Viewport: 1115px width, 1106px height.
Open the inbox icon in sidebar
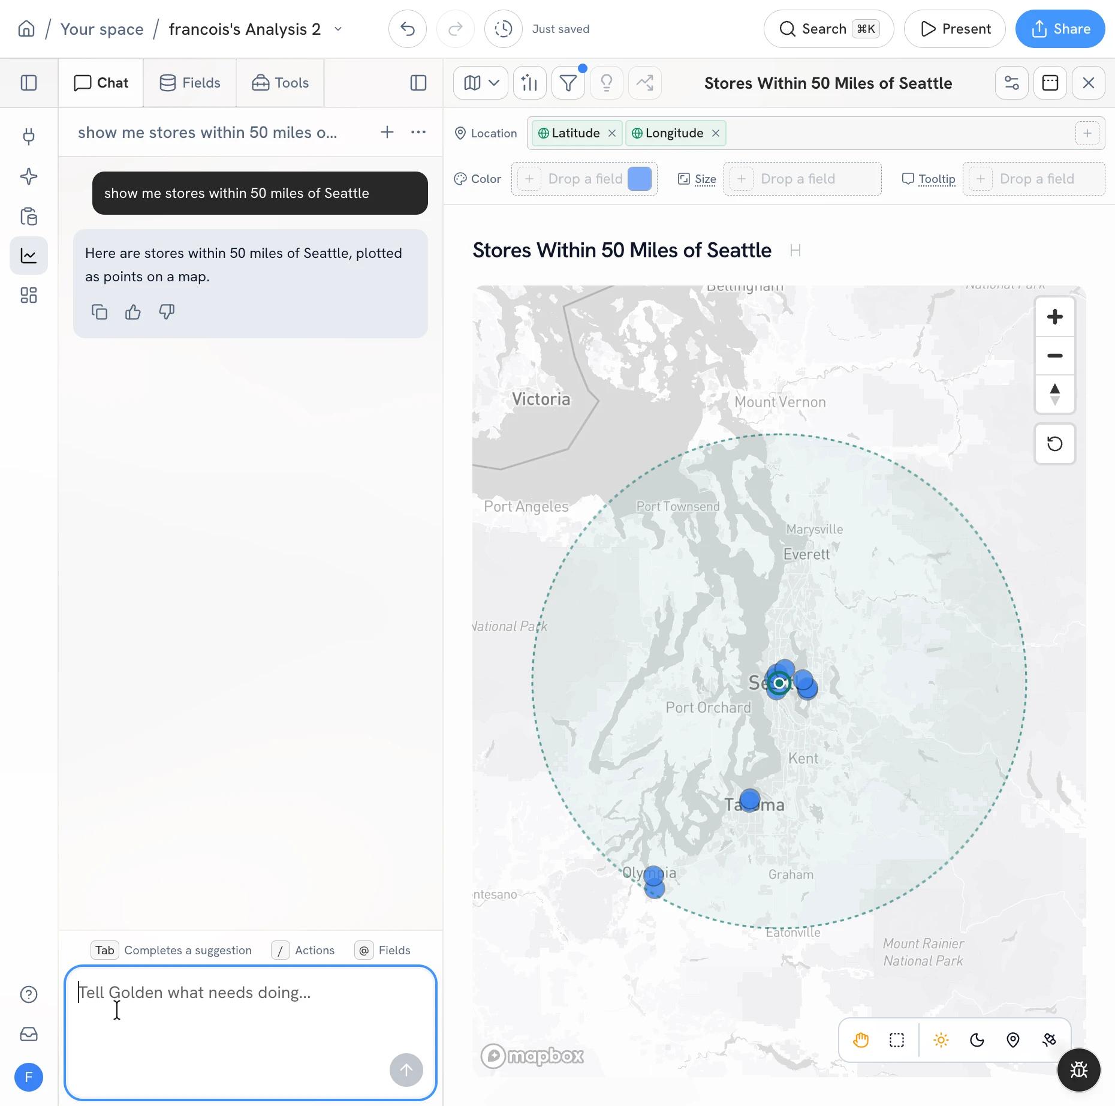tap(29, 1034)
